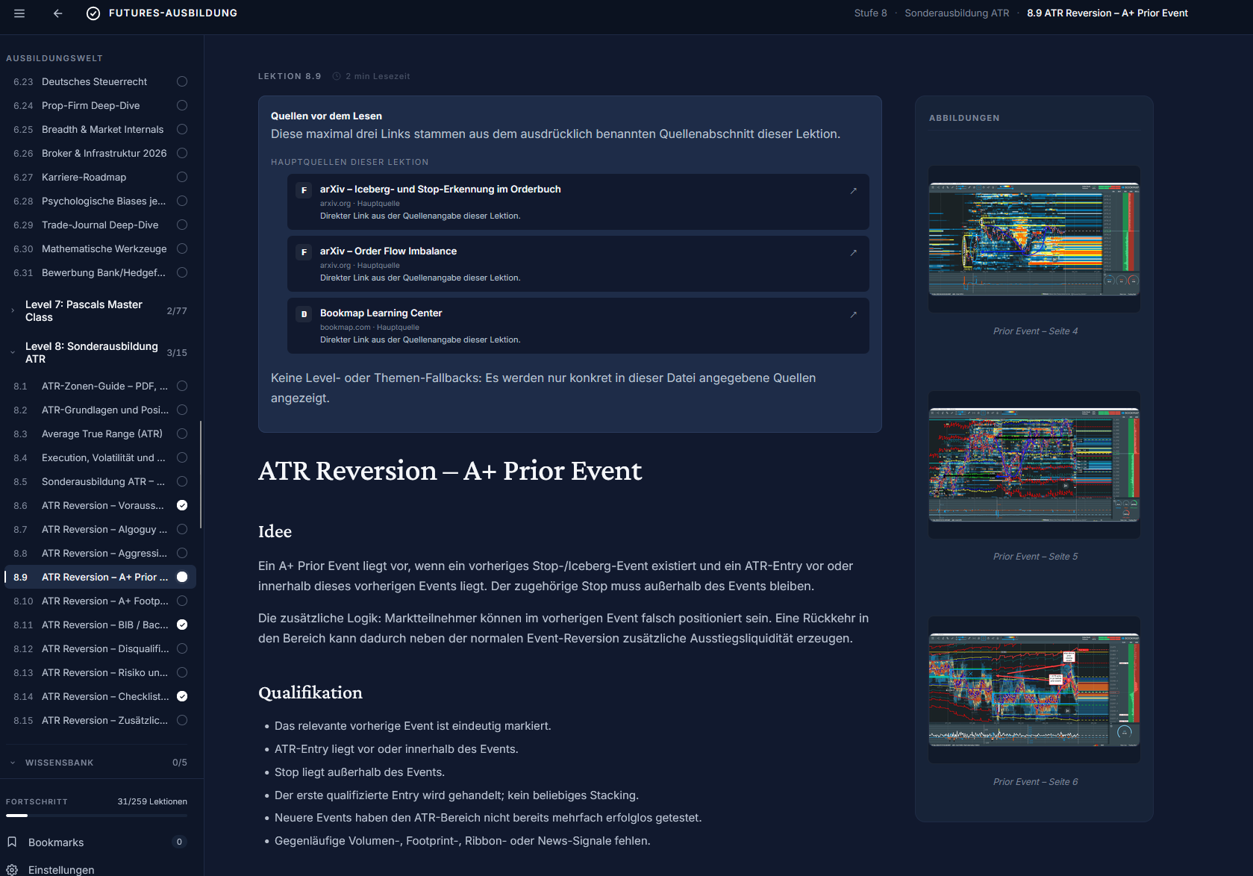The height and width of the screenshot is (876, 1253).
Task: Open lesson 8.4 Execution, Volatilität
Action: pyautogui.click(x=100, y=457)
